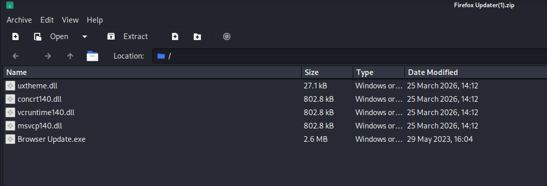
Task: Open the Edit menu
Action: 47,20
